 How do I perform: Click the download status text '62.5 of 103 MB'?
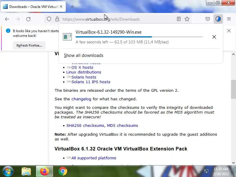pos(129,42)
